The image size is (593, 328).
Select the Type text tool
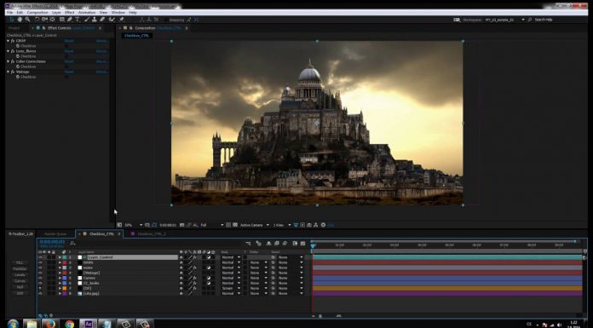[x=78, y=20]
